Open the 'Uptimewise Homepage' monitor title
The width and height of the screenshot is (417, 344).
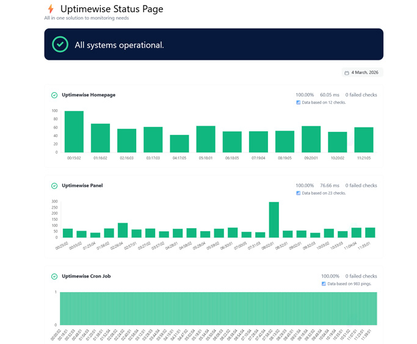(89, 95)
